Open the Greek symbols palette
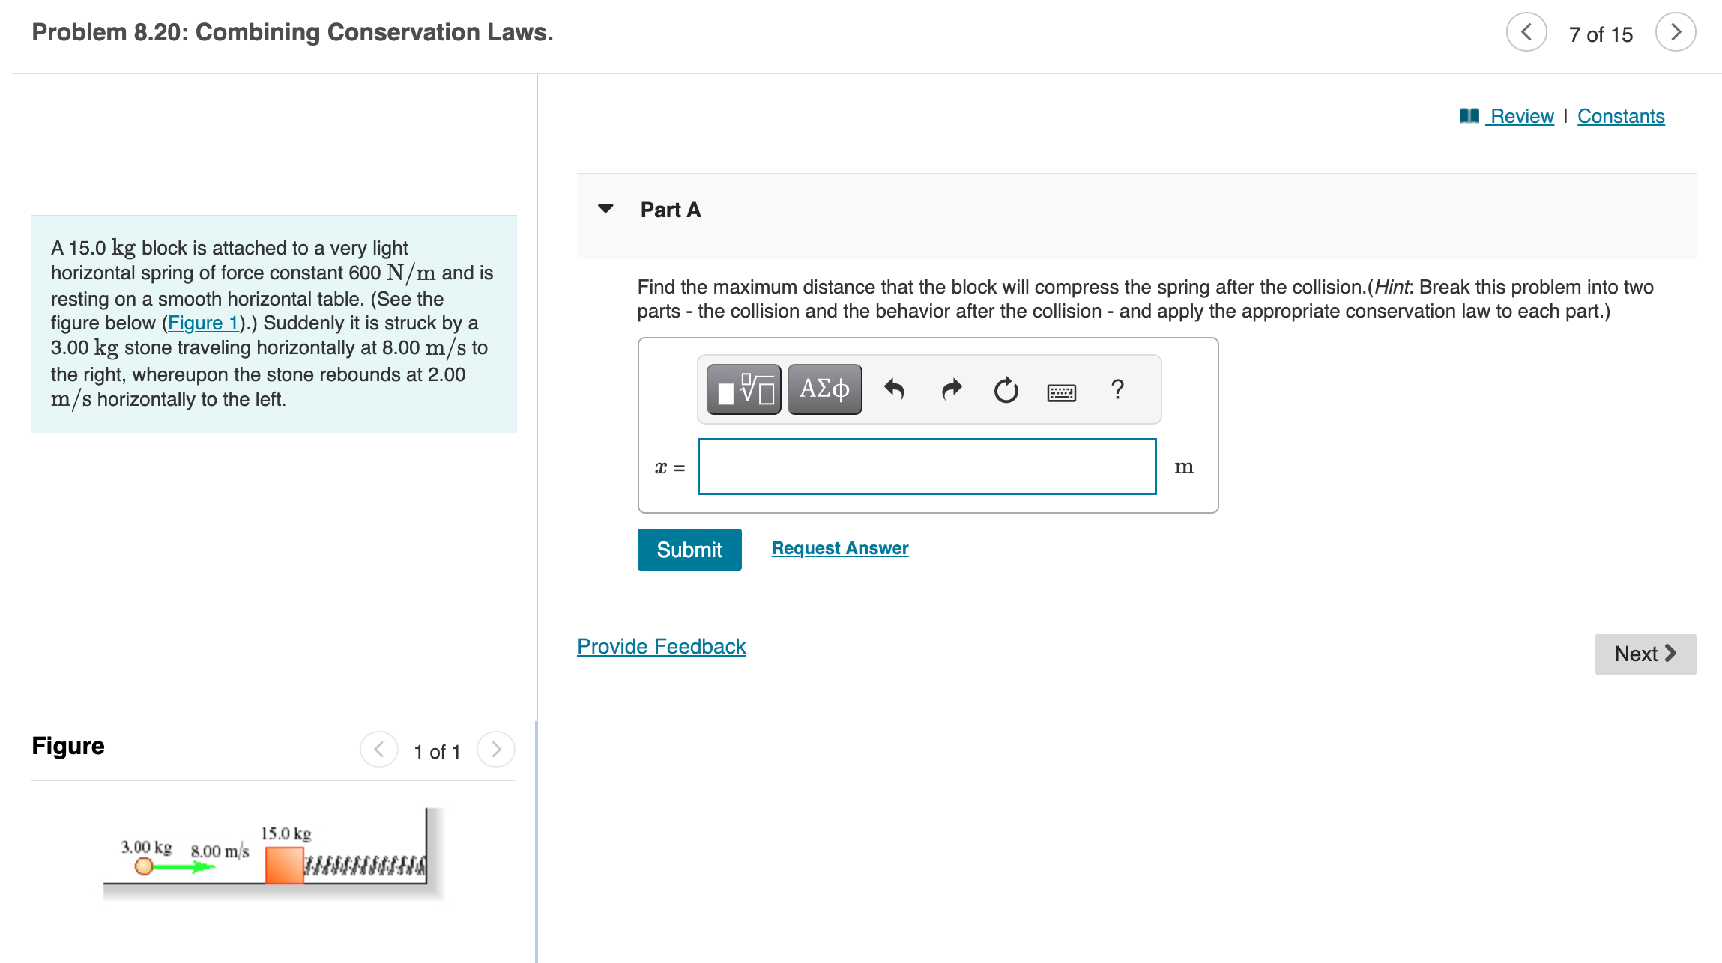 tap(824, 389)
